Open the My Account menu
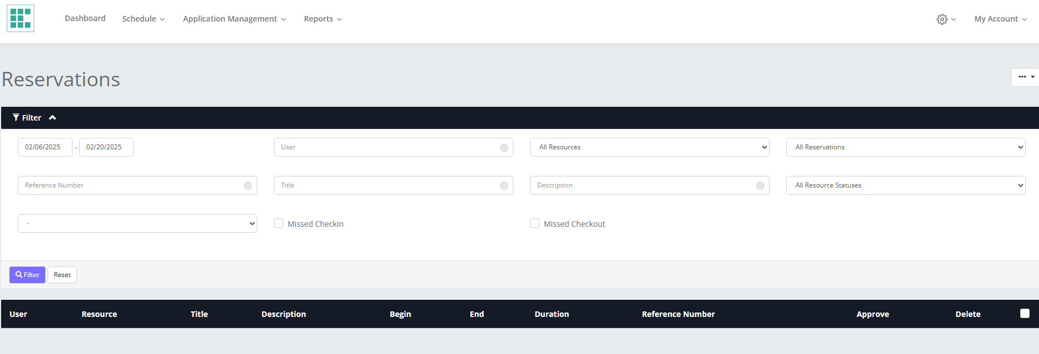 (x=1000, y=19)
